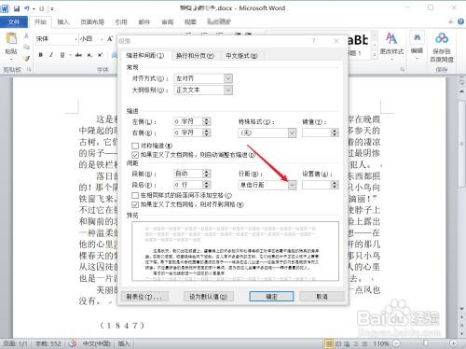Viewport: 466px width, 349px height.
Task: Click the large Paste (粘贴) clipboard icon
Action: pos(11,38)
